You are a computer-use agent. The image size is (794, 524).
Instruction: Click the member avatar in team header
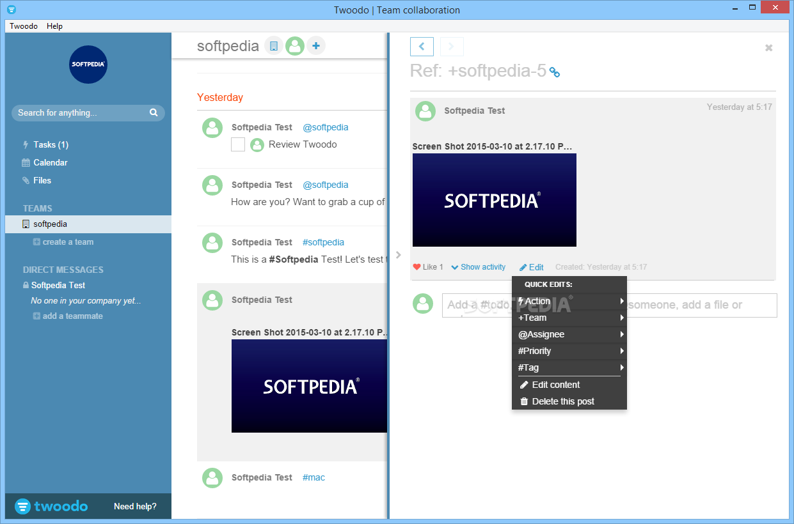(295, 46)
